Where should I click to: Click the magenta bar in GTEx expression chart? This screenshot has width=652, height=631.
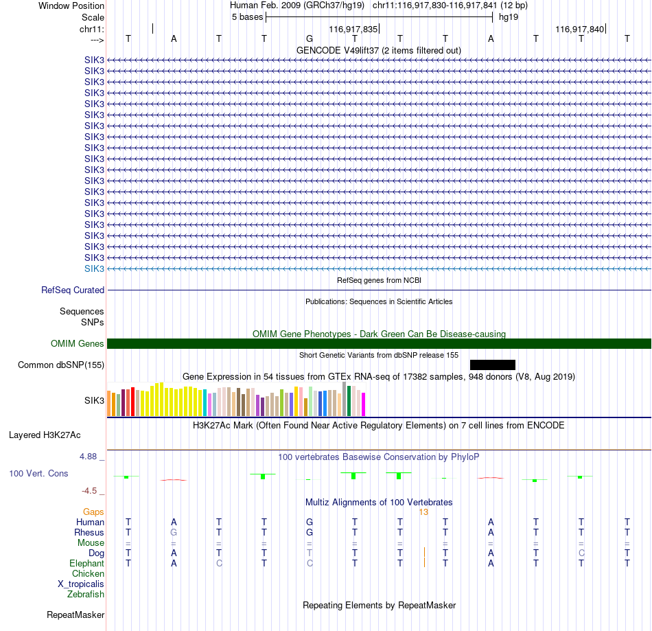[364, 404]
